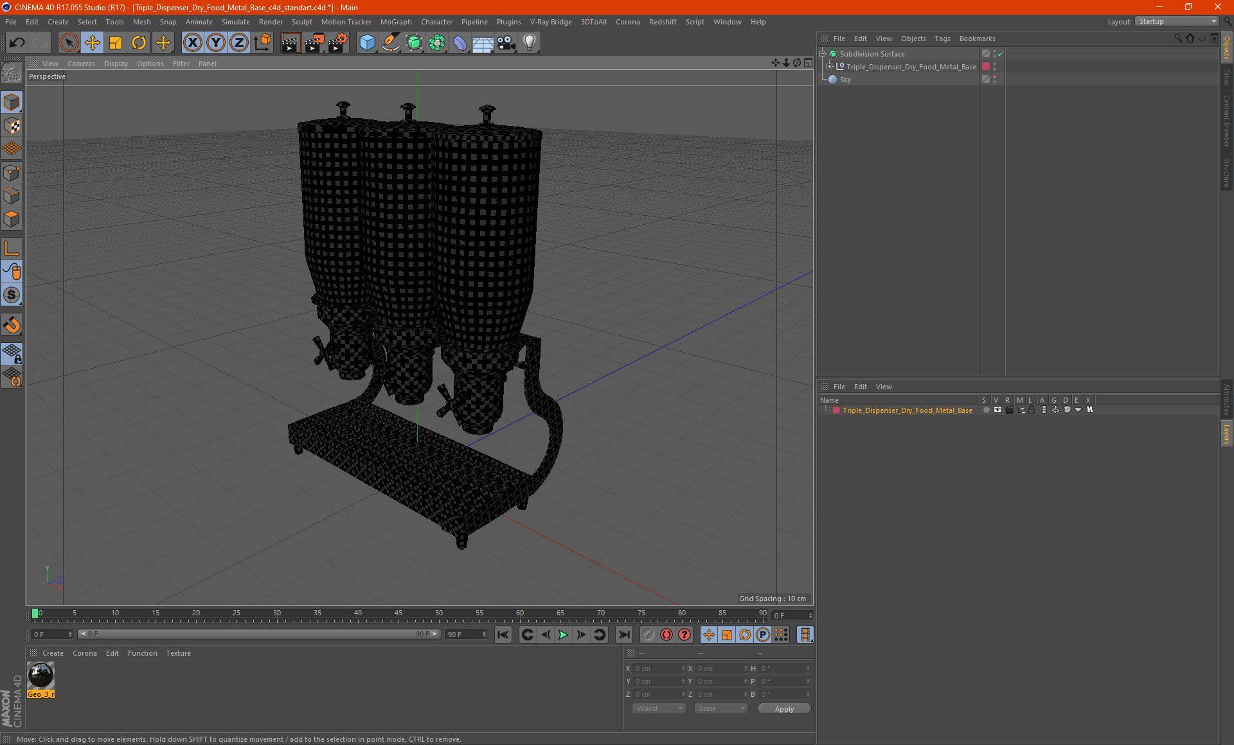The width and height of the screenshot is (1234, 745).
Task: Click frame 45 on the timeline ruler
Action: pyautogui.click(x=398, y=614)
